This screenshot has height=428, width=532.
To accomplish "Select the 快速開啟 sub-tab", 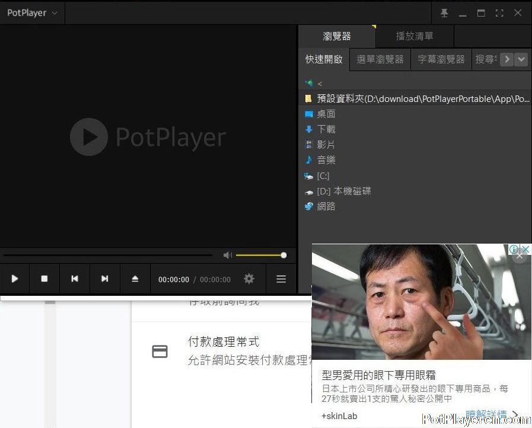I will point(324,59).
